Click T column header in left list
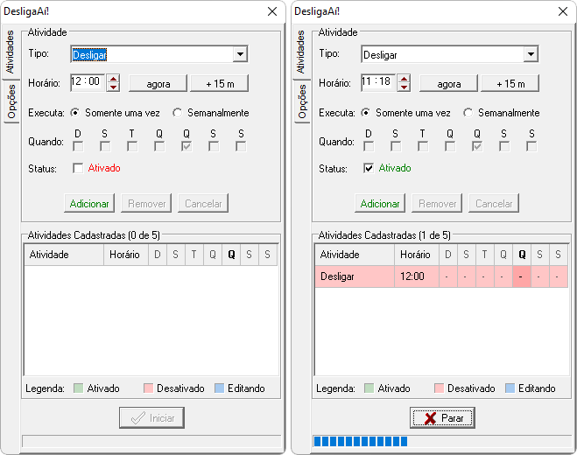Viewport: 577px width, 455px height. click(194, 255)
